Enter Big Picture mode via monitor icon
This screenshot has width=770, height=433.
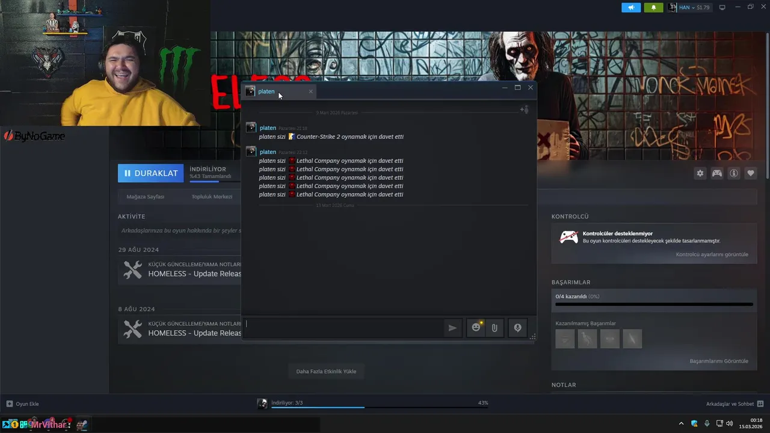722,7
